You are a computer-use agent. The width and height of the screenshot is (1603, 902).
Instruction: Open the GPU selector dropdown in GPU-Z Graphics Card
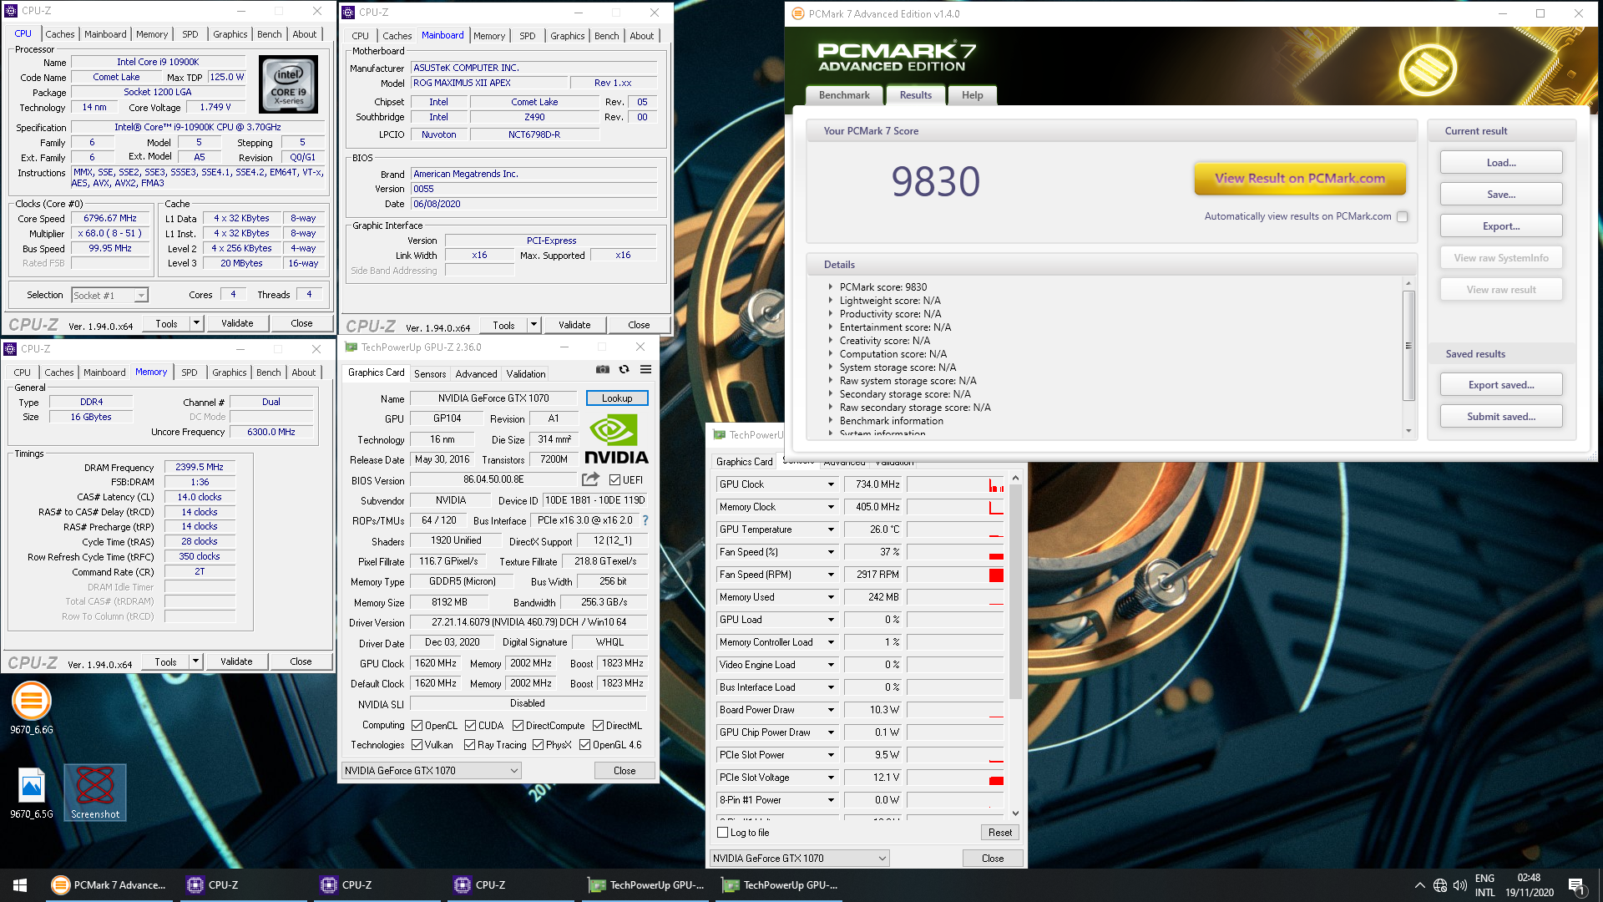[x=432, y=771]
